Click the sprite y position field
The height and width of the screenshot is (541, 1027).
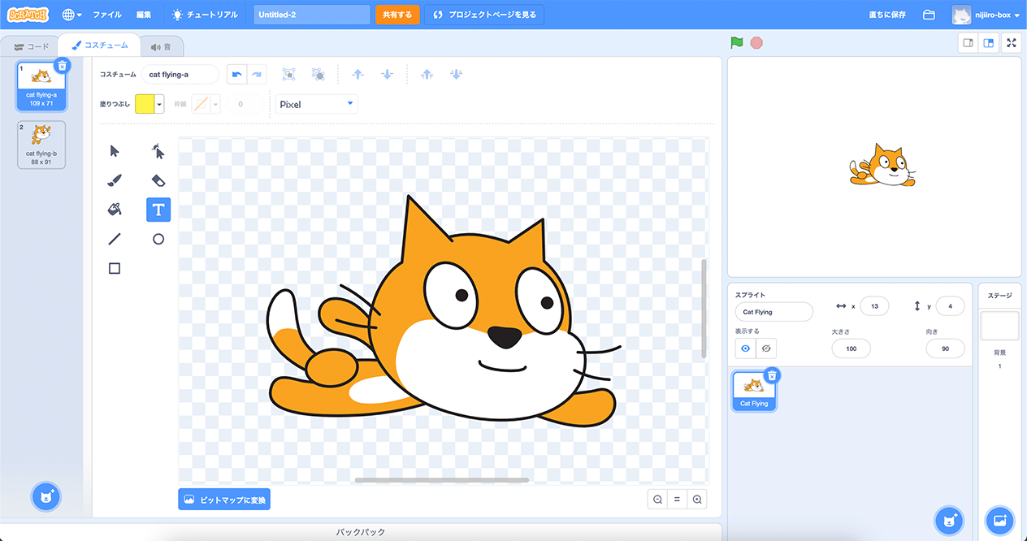pyautogui.click(x=950, y=306)
